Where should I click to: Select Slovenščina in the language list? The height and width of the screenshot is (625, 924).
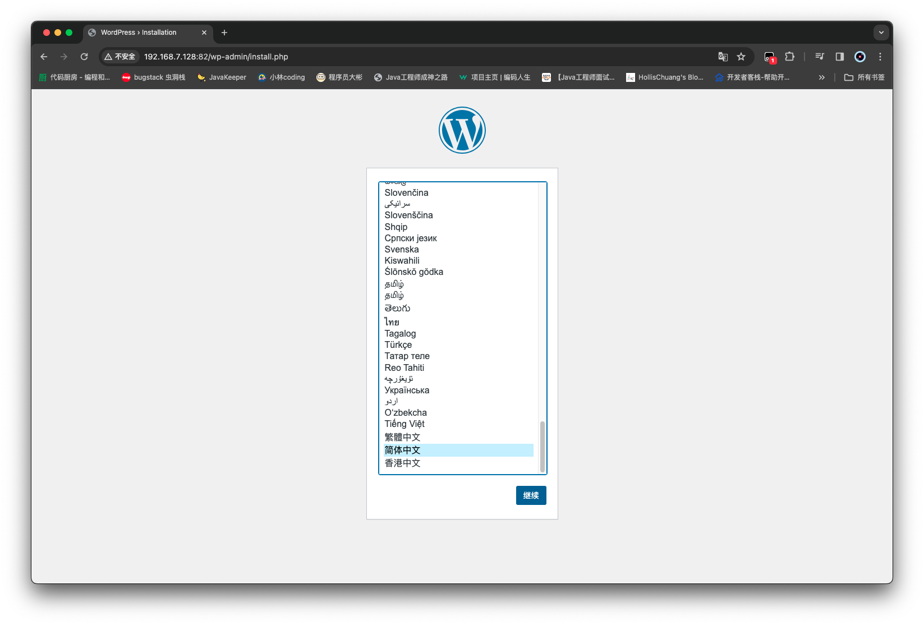(x=458, y=215)
